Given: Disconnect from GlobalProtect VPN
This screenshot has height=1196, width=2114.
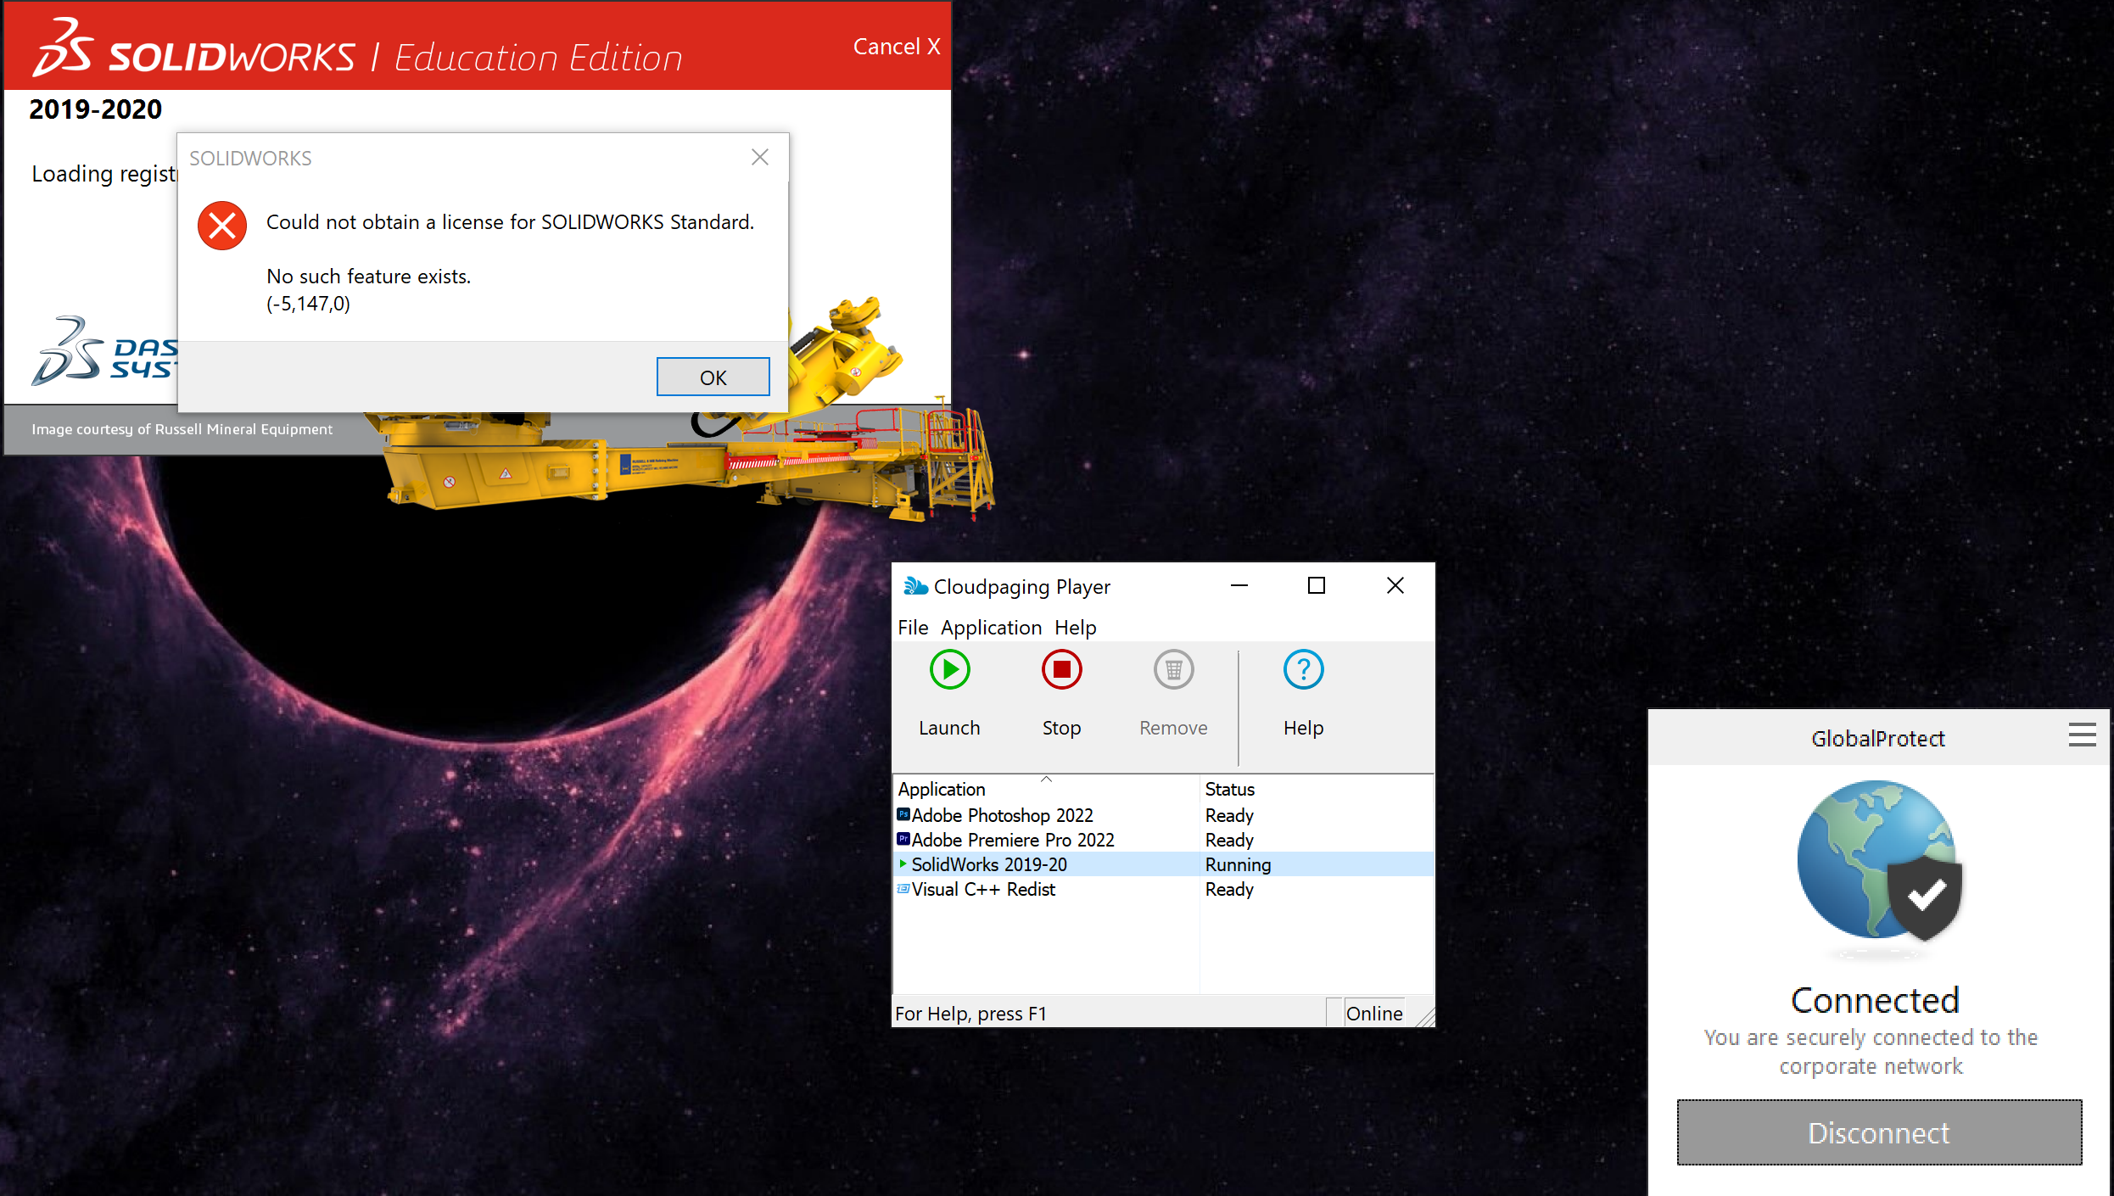Looking at the screenshot, I should [x=1879, y=1132].
